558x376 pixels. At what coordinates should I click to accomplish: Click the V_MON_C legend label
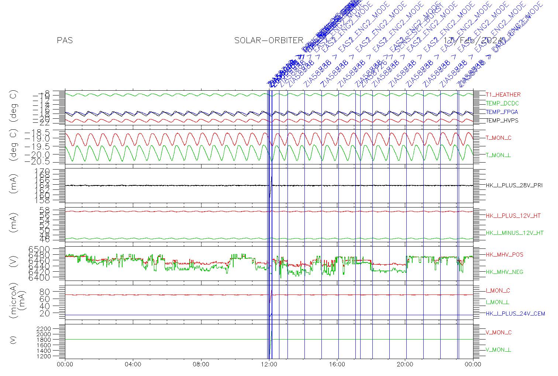pos(499,333)
